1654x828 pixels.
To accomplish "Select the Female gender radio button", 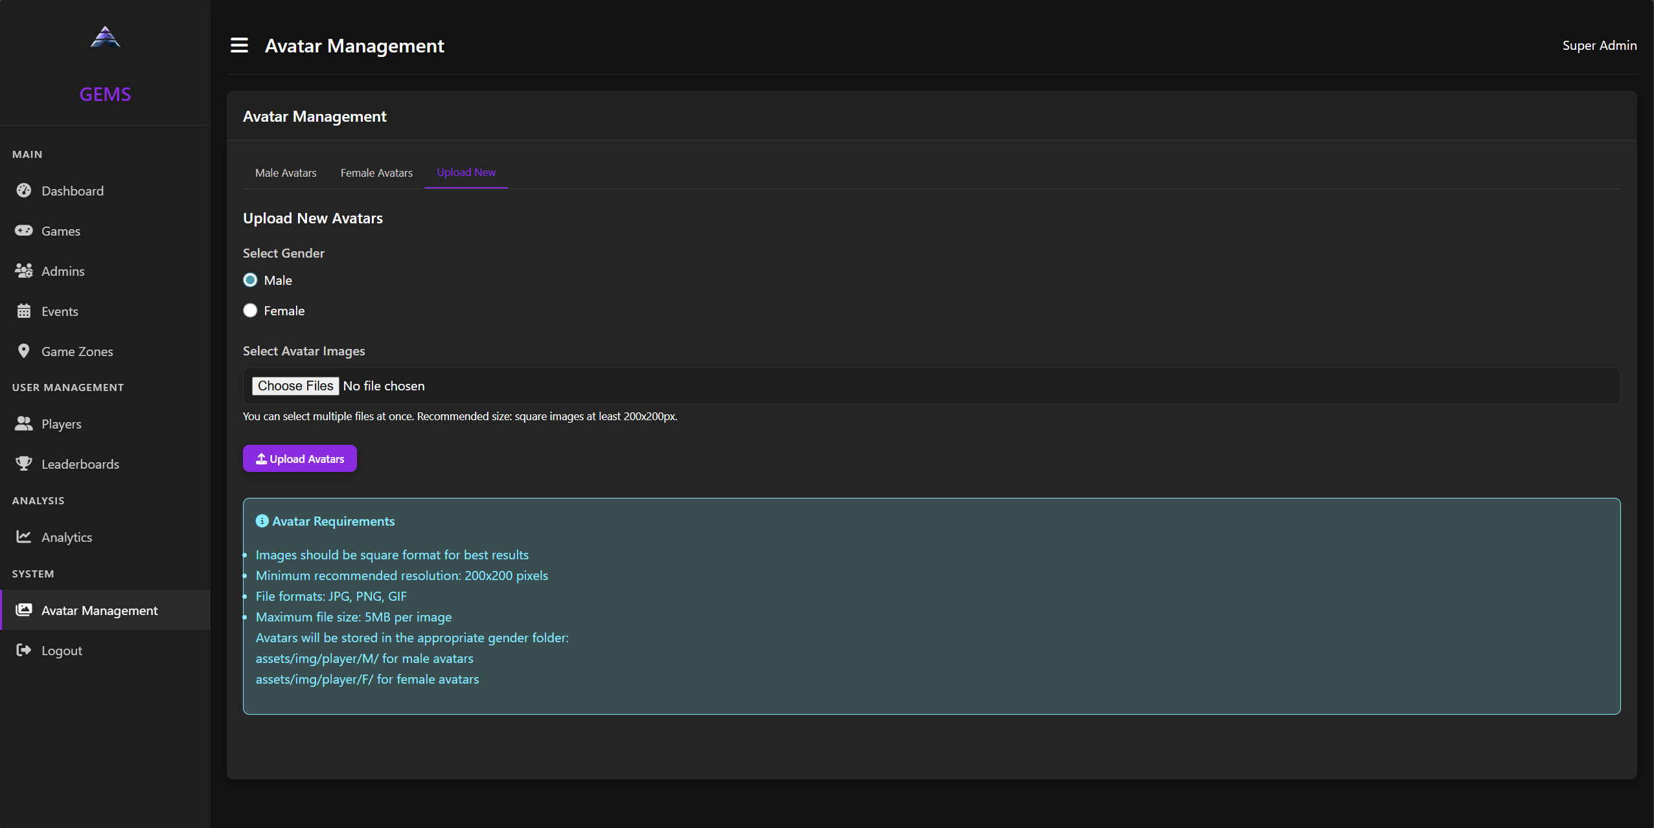I will (x=250, y=311).
